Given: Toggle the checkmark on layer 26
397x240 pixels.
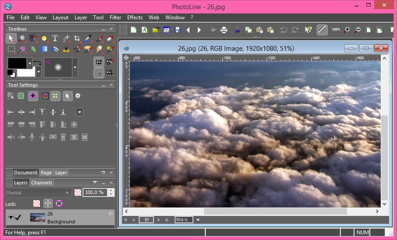Looking at the screenshot, I should click(18, 218).
